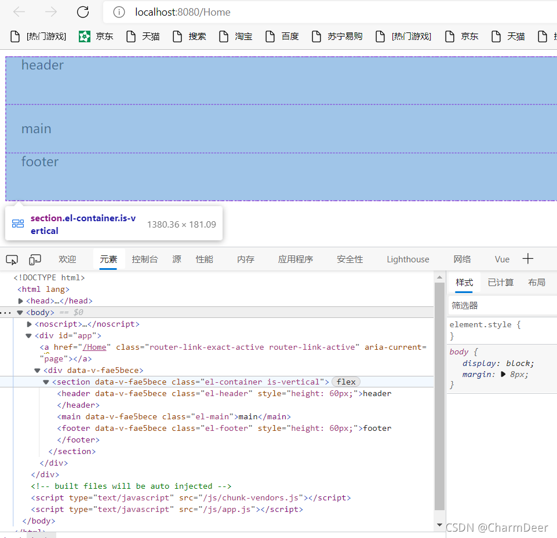Image resolution: width=557 pixels, height=538 pixels.
Task: Select the built files comment line
Action: [131, 486]
